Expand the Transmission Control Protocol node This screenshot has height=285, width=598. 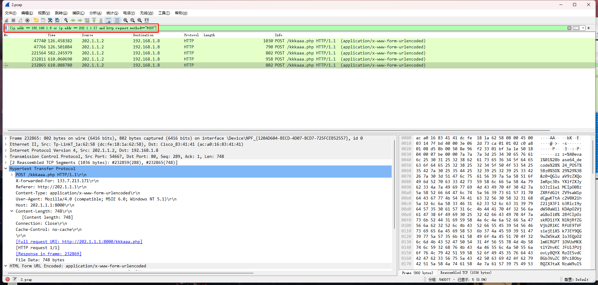(6, 156)
